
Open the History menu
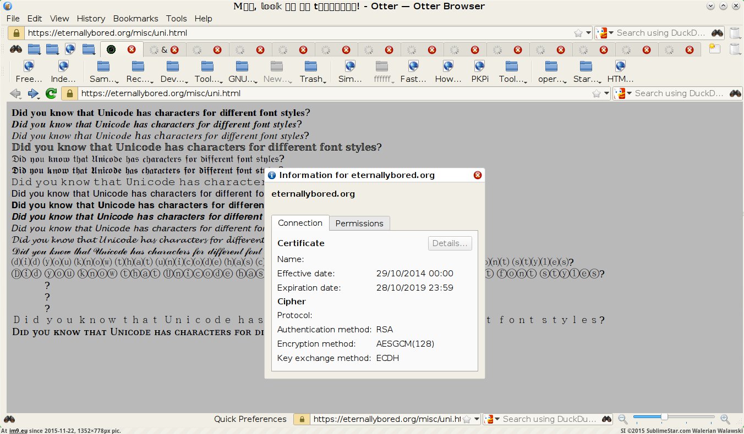(91, 19)
